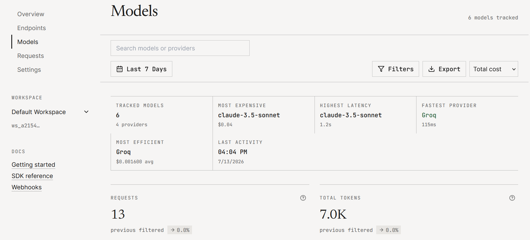Go to the Overview page
The image size is (530, 240).
click(31, 14)
